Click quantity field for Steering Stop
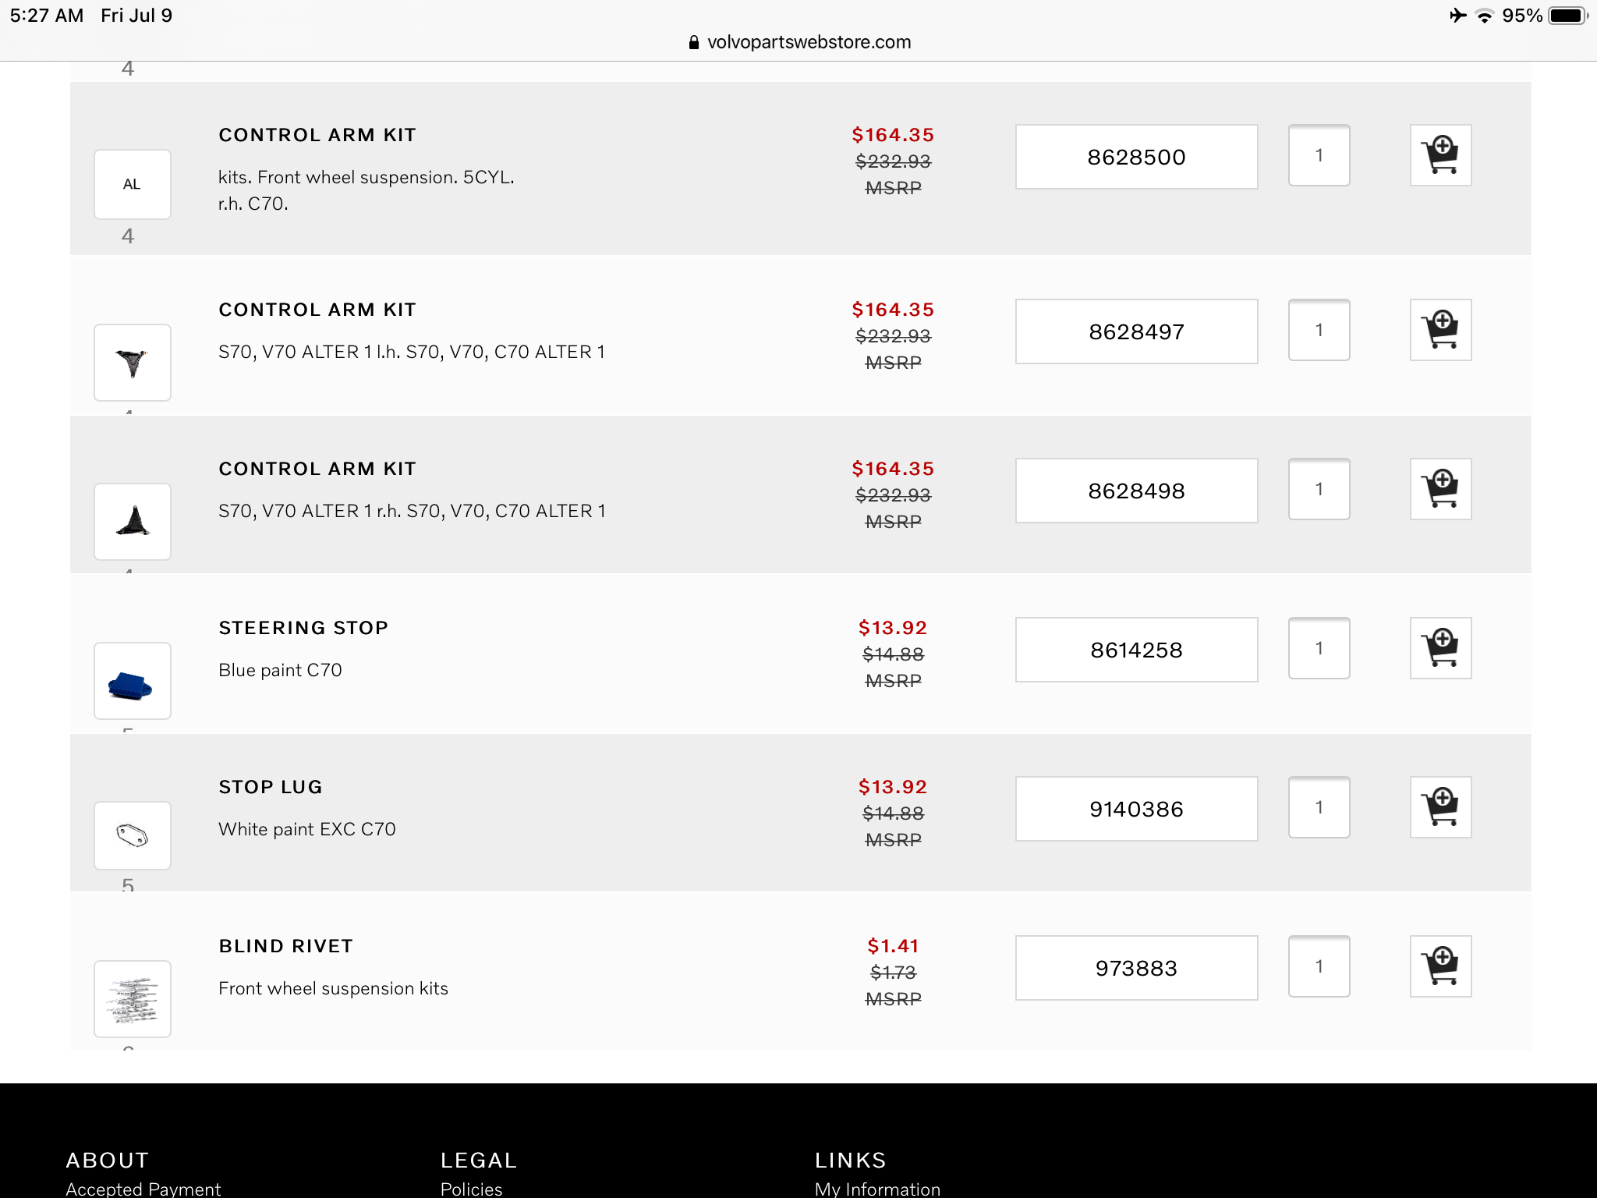 click(1319, 648)
